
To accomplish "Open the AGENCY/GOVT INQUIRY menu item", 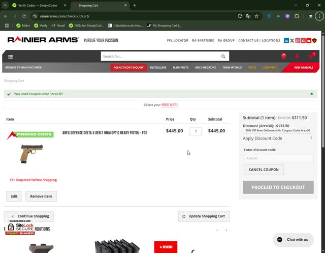I will tap(128, 68).
